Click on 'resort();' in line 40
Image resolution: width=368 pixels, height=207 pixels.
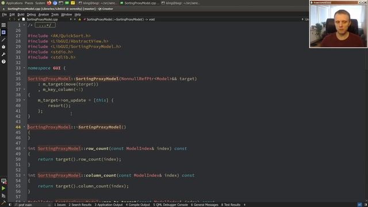point(59,106)
